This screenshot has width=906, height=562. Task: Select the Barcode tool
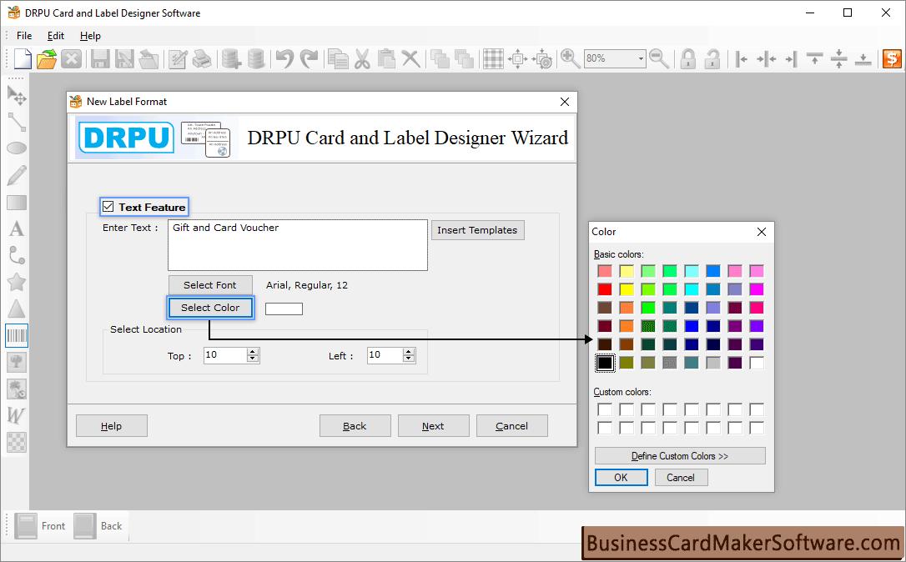[x=17, y=335]
